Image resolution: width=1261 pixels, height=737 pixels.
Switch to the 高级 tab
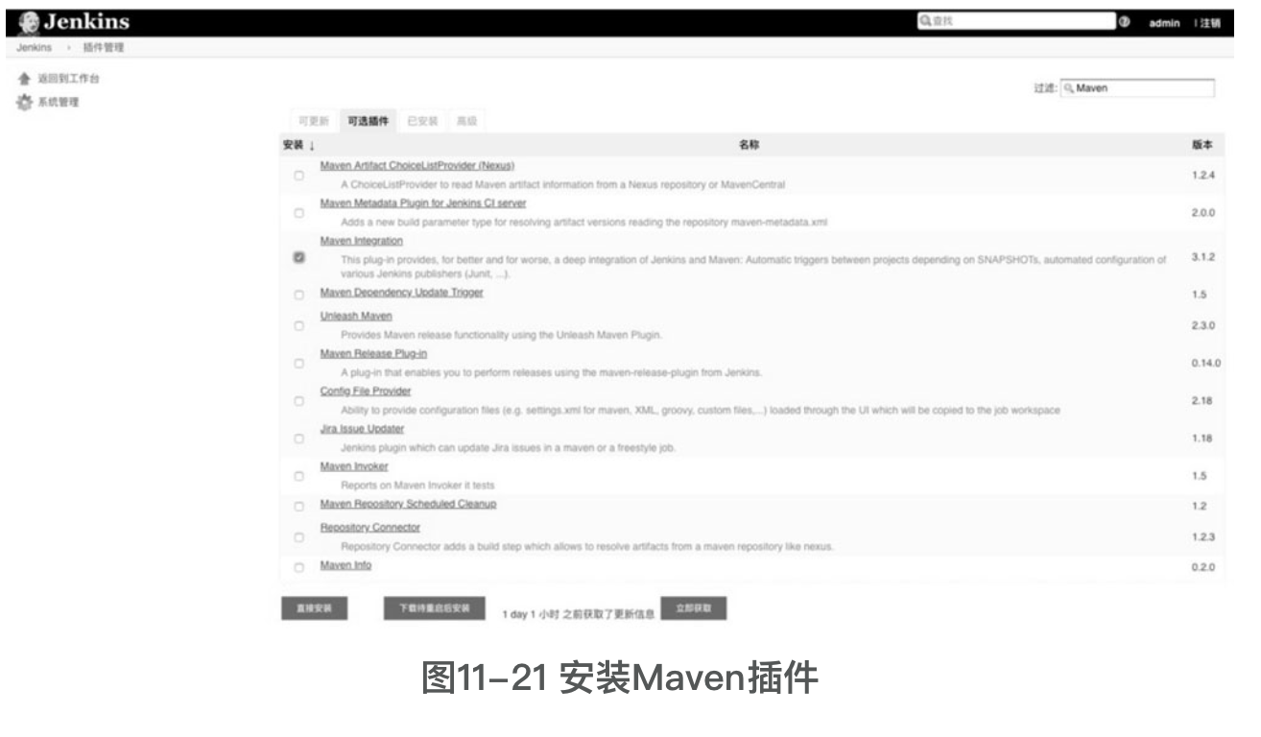click(x=466, y=121)
